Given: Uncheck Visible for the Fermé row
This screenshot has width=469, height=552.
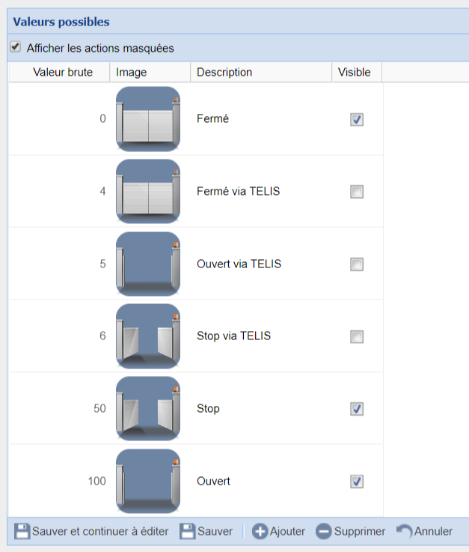Looking at the screenshot, I should point(357,119).
